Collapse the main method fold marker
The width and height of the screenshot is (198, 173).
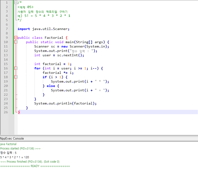[16, 42]
